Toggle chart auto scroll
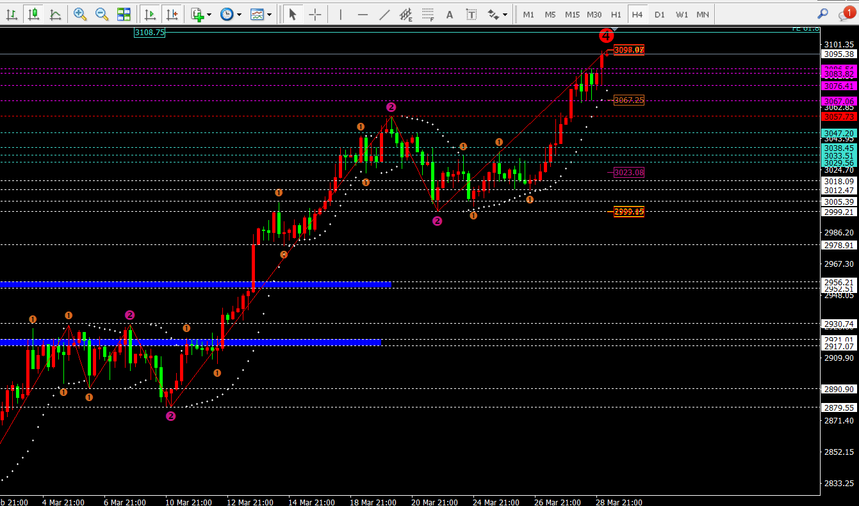 click(150, 14)
